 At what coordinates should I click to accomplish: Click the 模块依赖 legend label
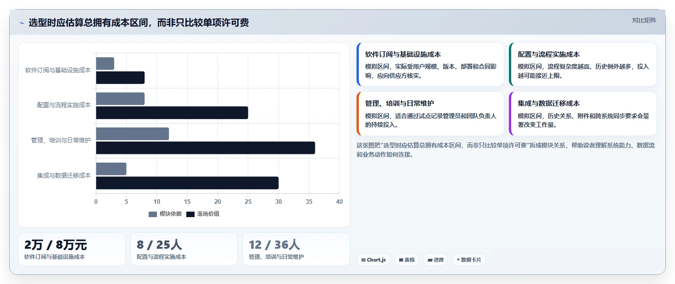click(171, 214)
